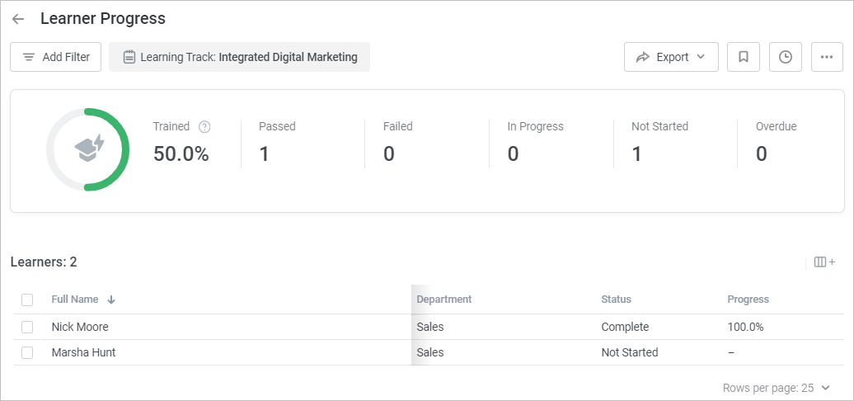The width and height of the screenshot is (854, 401).
Task: Open Rows per page dropdown
Action: coord(776,388)
